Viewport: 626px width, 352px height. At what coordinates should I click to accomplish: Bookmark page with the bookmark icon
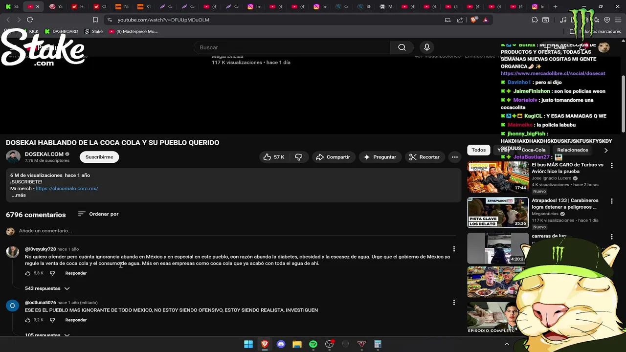click(x=95, y=20)
